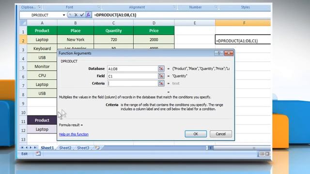The image size is (310, 174).
Task: Click the horizontal scrollbar left arrow
Action: 211,148
